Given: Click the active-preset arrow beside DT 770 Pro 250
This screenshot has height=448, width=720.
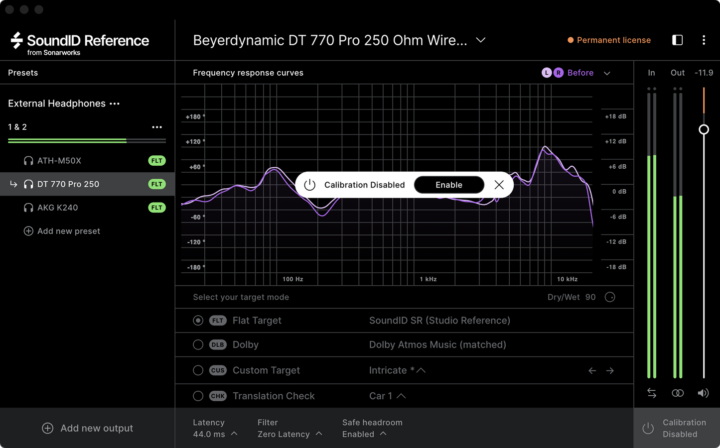Looking at the screenshot, I should (13, 184).
